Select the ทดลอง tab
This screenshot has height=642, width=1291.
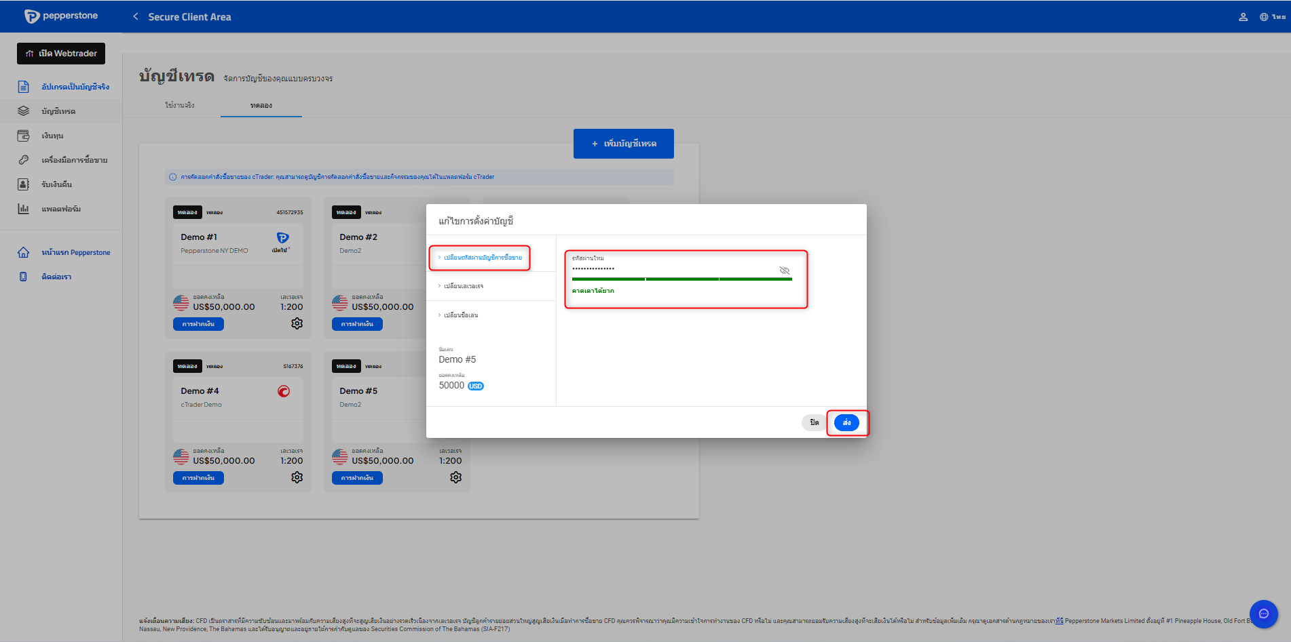(261, 105)
